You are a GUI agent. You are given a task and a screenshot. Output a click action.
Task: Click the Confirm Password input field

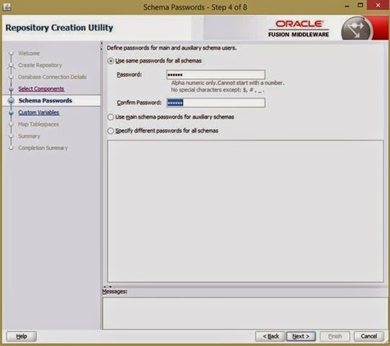point(216,103)
